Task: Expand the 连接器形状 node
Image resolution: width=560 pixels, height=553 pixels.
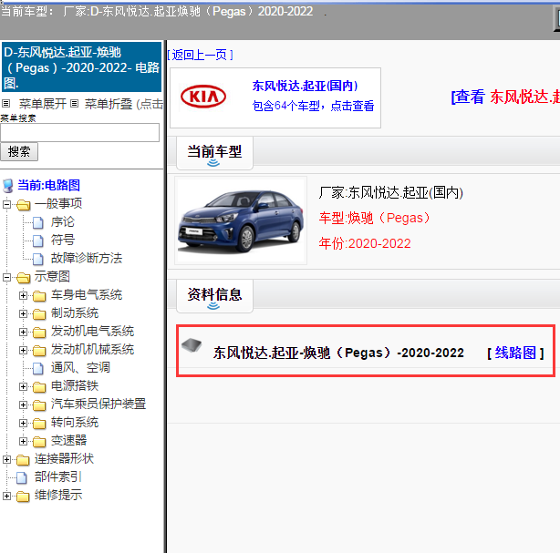Action: [6, 459]
